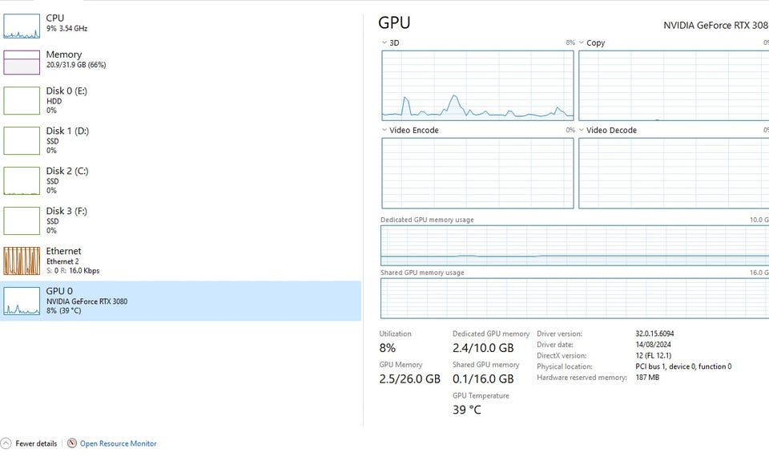Click the CPU mini graph thumbnail
Viewport: 769px width, 457px height.
coord(22,25)
